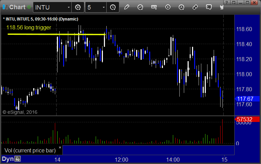Click the blue pause bars beside Chart
The height and width of the screenshot is (164, 261).
click(5, 7)
